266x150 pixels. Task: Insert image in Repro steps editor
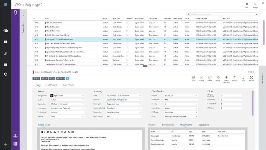(73, 132)
